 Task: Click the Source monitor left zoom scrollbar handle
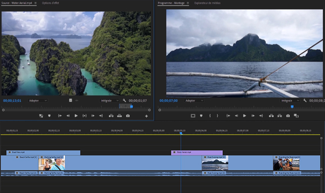[x=4, y=110]
